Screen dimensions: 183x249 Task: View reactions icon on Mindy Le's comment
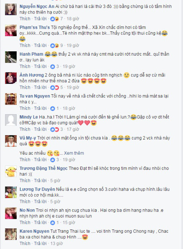click(x=55, y=129)
